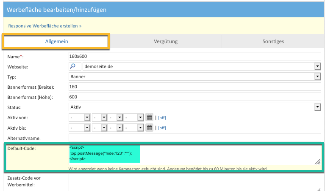Image resolution: width=325 pixels, height=191 pixels.
Task: Click the Bannerformat (Höhe) label
Action: (x=30, y=97)
